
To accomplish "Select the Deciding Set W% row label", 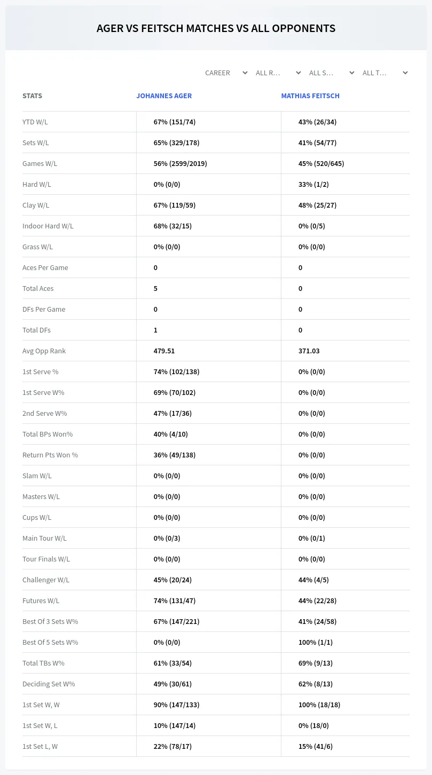I will click(x=49, y=684).
